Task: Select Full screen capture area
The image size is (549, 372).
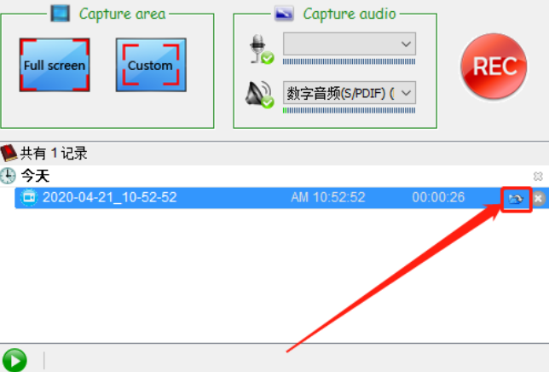Action: (x=55, y=65)
